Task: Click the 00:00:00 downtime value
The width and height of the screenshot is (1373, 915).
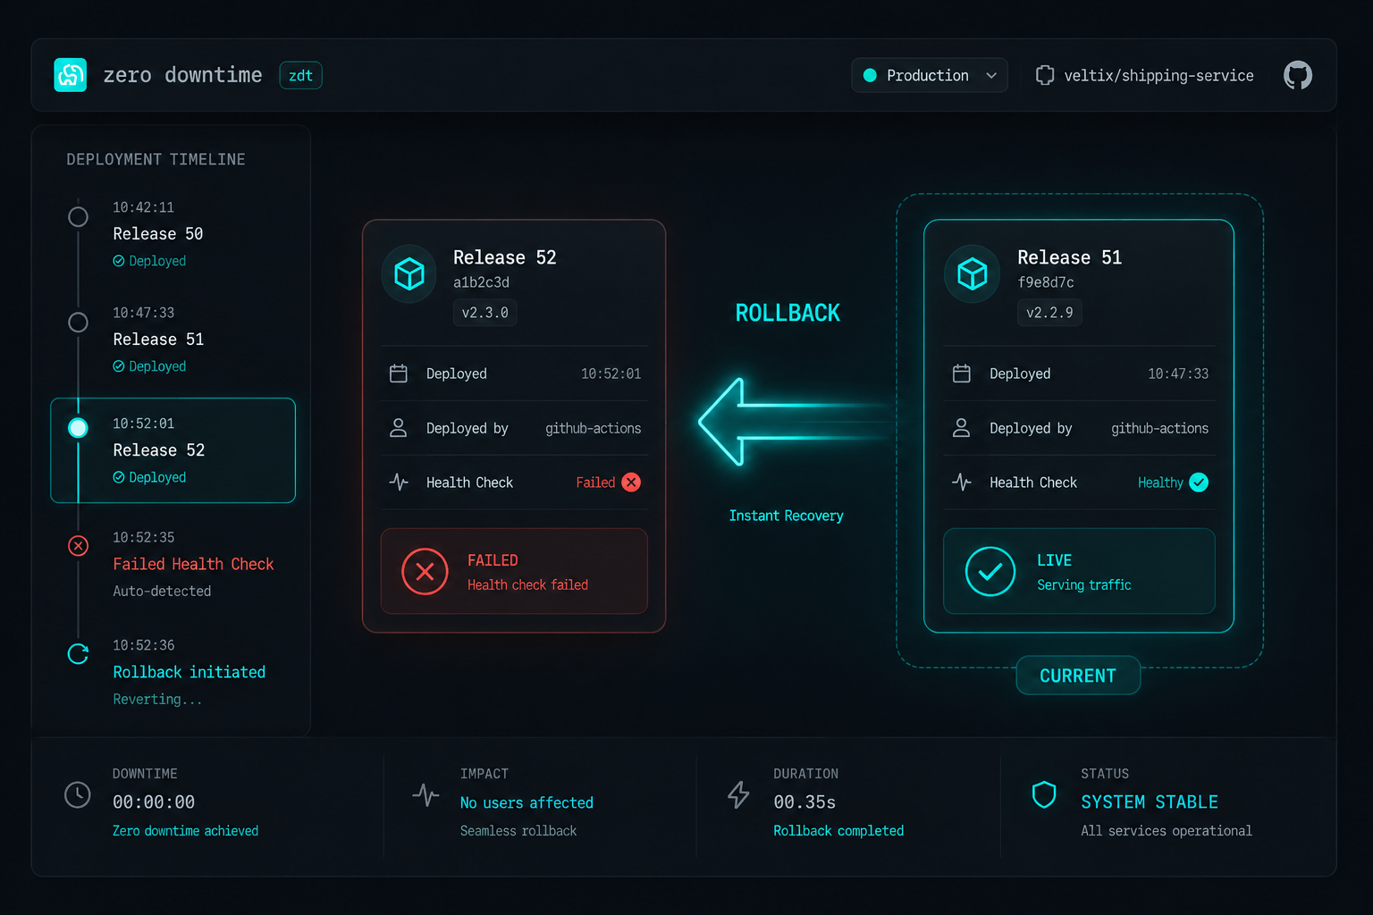Action: click(154, 802)
